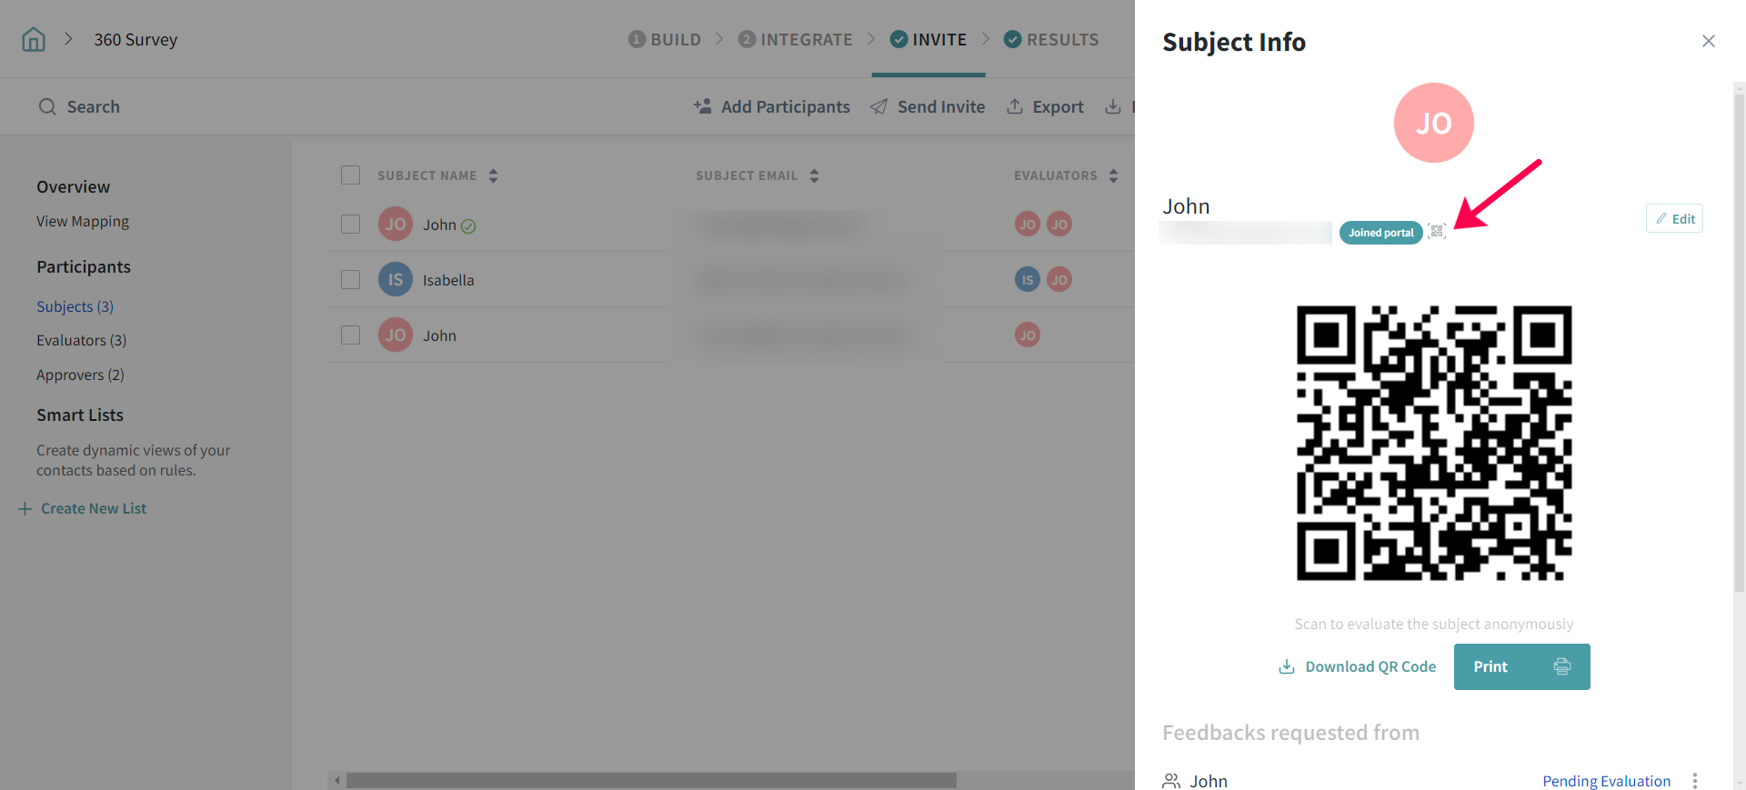Sort by Subject Email column arrows

click(814, 175)
